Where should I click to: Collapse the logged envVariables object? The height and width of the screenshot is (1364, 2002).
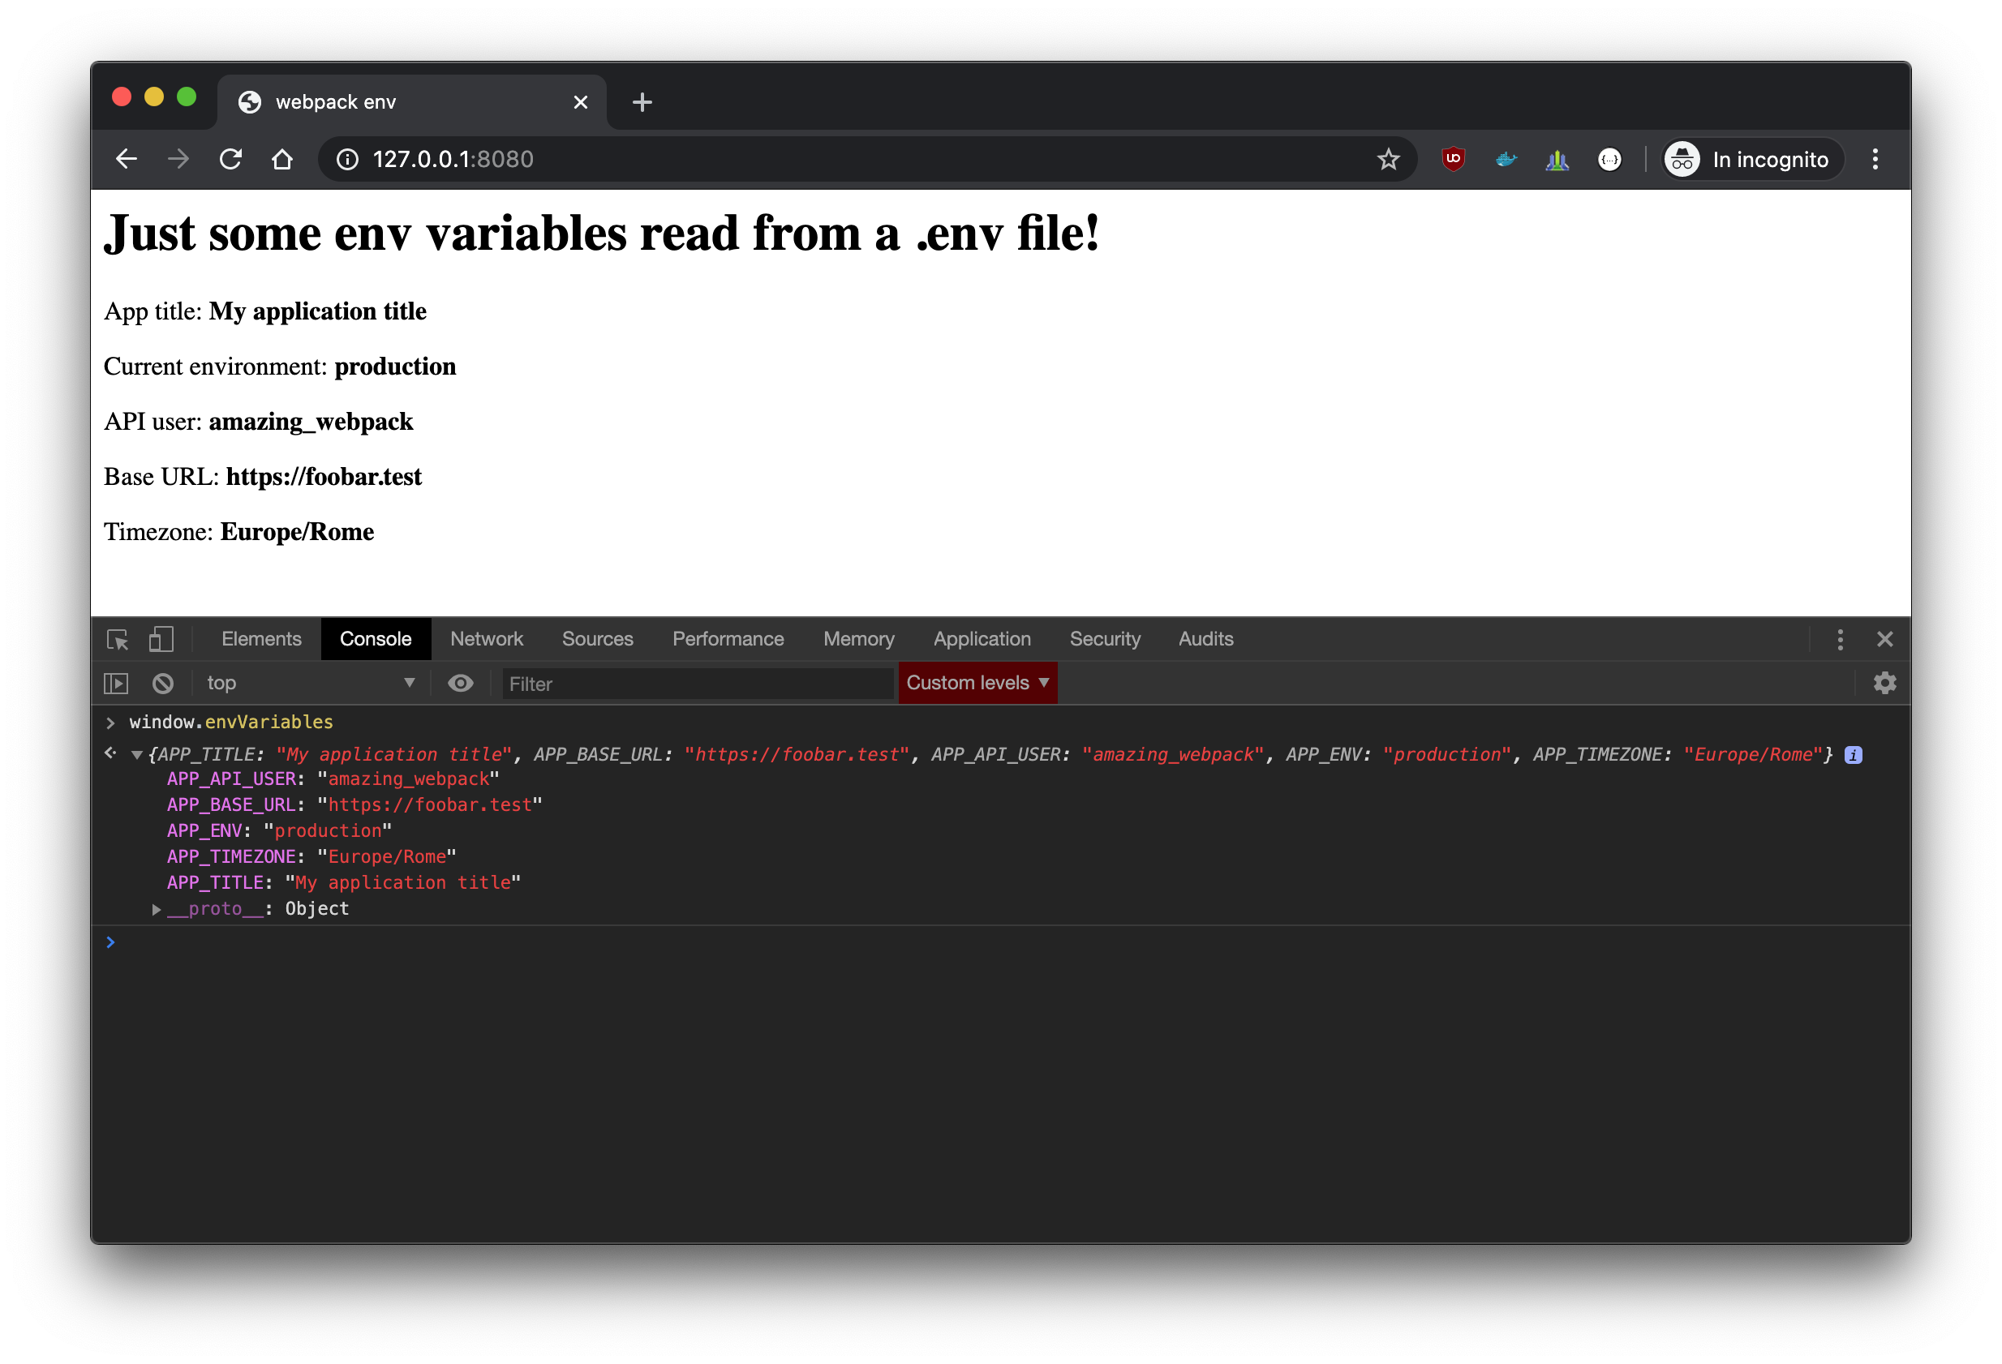(137, 755)
